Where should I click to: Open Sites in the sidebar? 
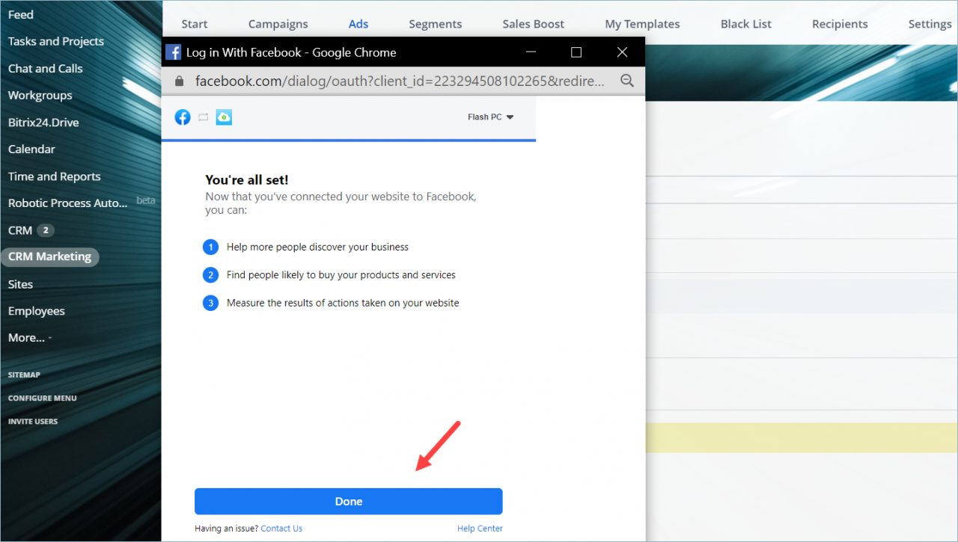21,284
